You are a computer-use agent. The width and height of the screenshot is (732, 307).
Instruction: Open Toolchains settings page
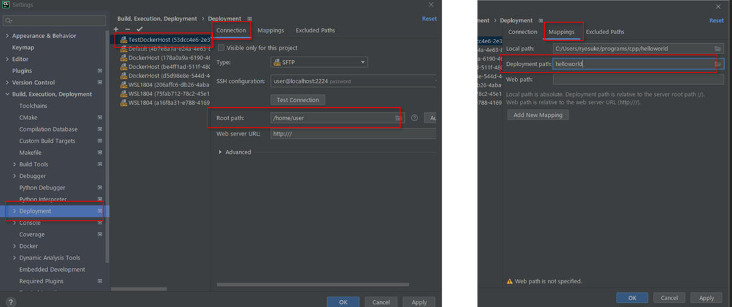coord(33,106)
